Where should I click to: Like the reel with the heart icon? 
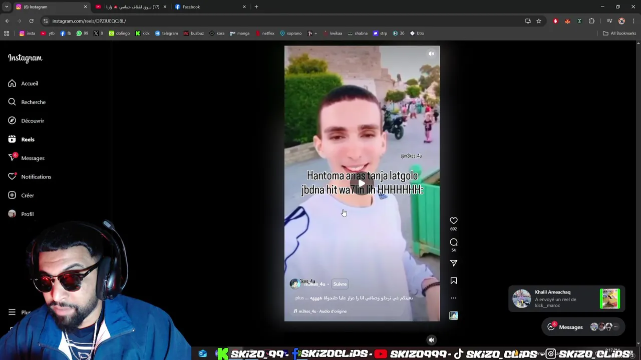[453, 220]
